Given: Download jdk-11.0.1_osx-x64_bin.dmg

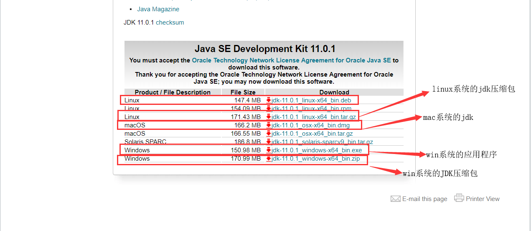Looking at the screenshot, I should click(310, 125).
